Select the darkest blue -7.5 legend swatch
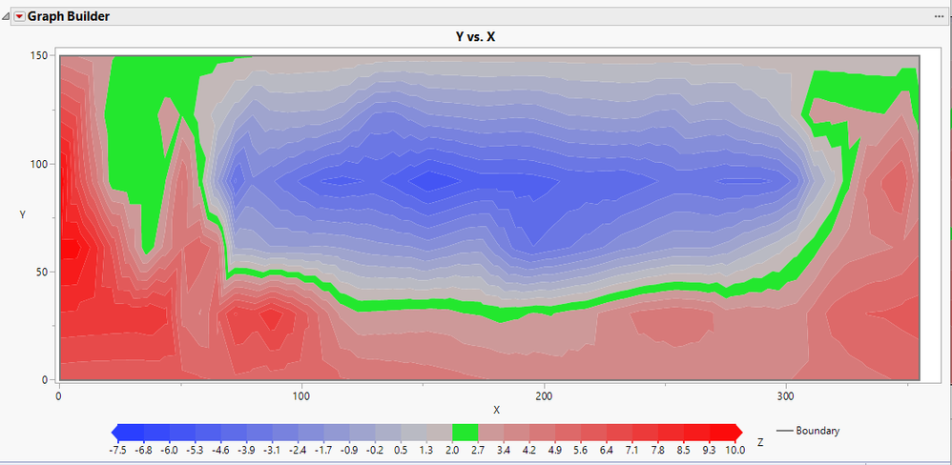The height and width of the screenshot is (465, 952). pos(132,432)
